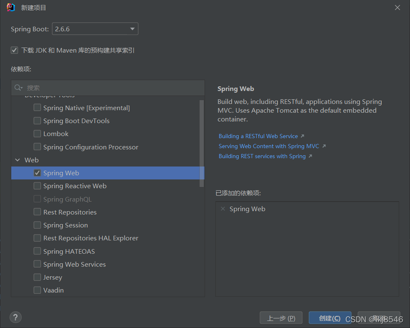Check Rest Repositories dependency
The width and height of the screenshot is (410, 328).
[37, 212]
